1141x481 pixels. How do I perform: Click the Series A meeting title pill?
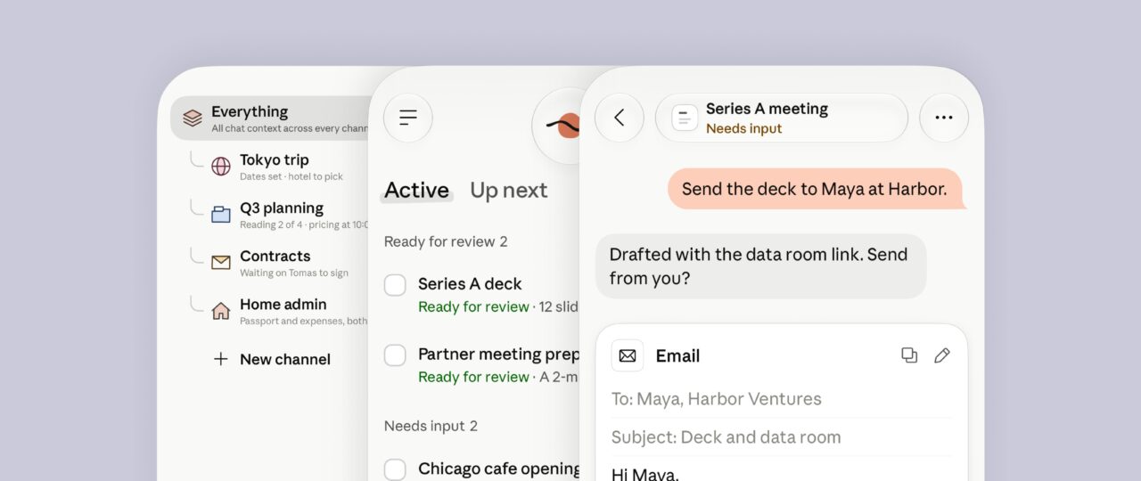(x=782, y=118)
